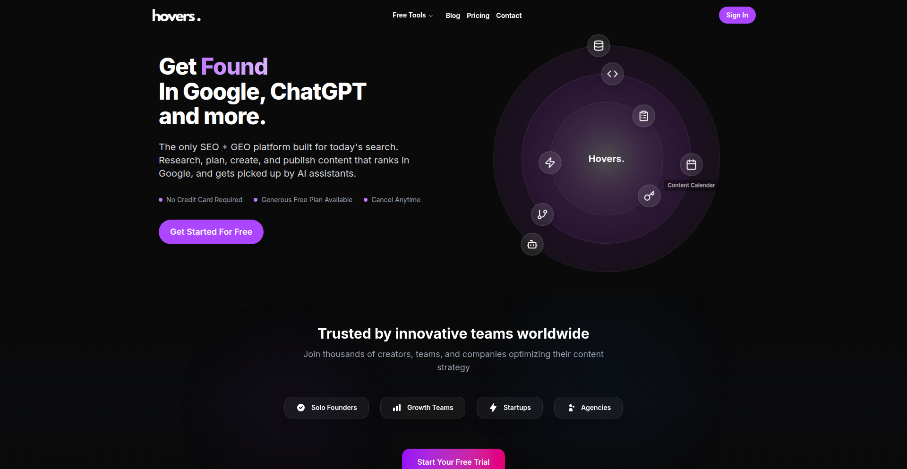Select the Agencies pill
The width and height of the screenshot is (907, 469).
588,408
